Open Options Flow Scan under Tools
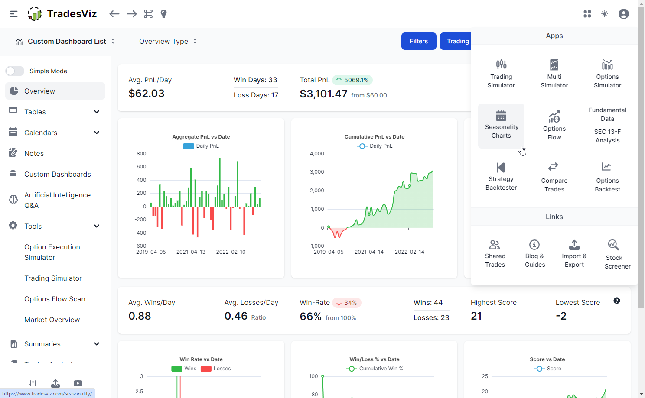The height and width of the screenshot is (398, 645). (x=55, y=299)
